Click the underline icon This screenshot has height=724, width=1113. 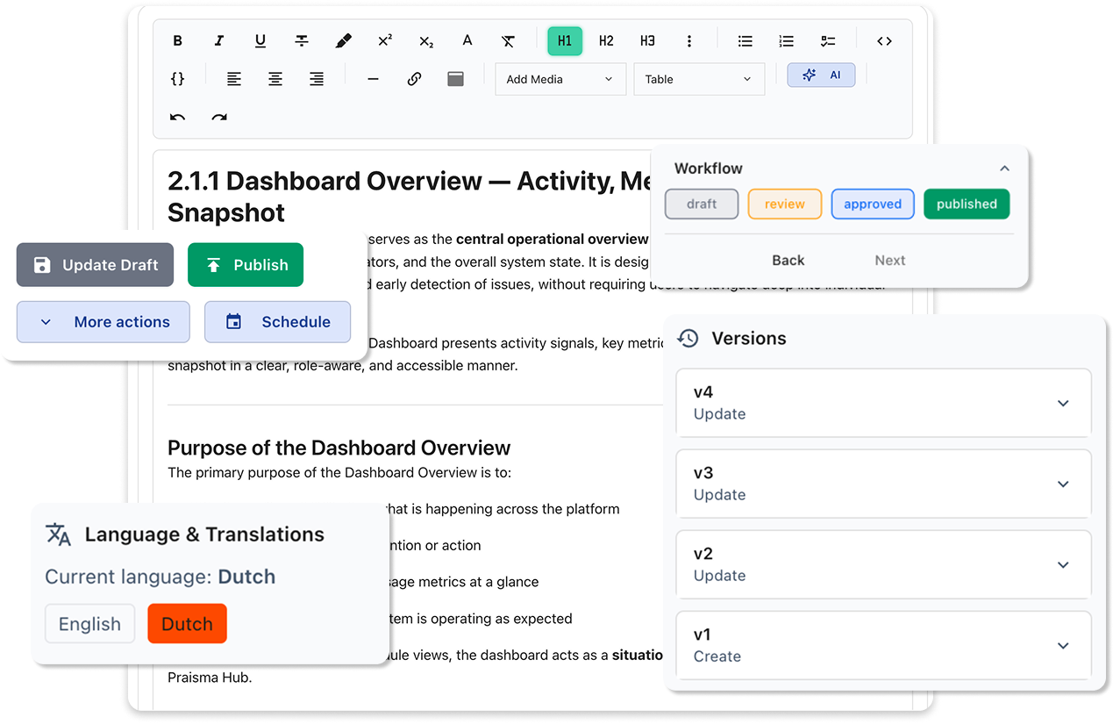coord(260,41)
